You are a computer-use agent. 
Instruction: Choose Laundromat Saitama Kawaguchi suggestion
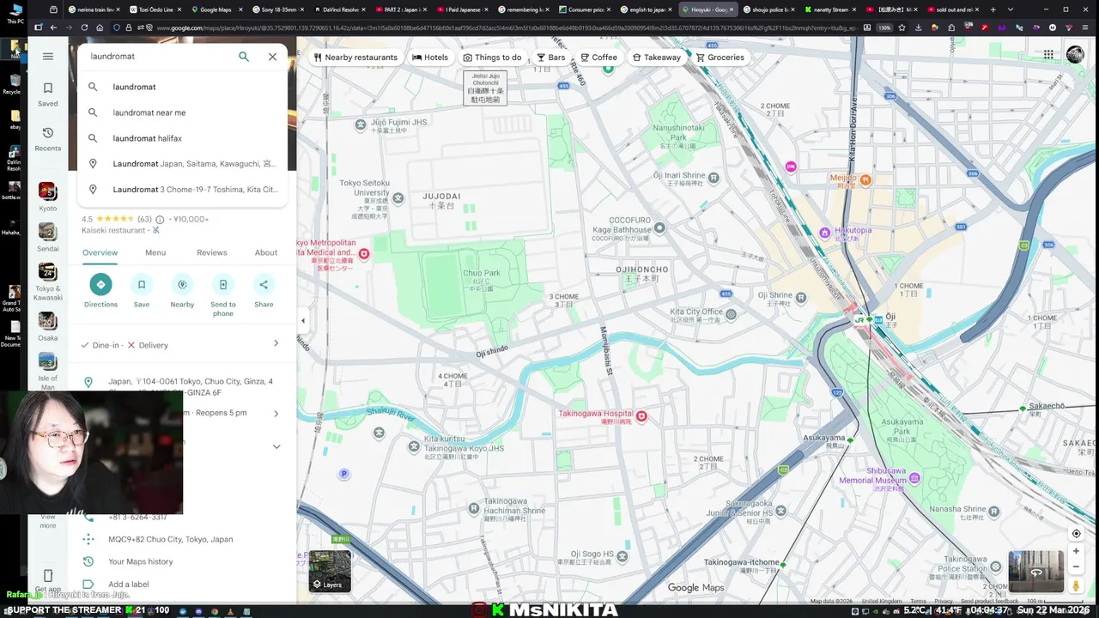point(182,164)
